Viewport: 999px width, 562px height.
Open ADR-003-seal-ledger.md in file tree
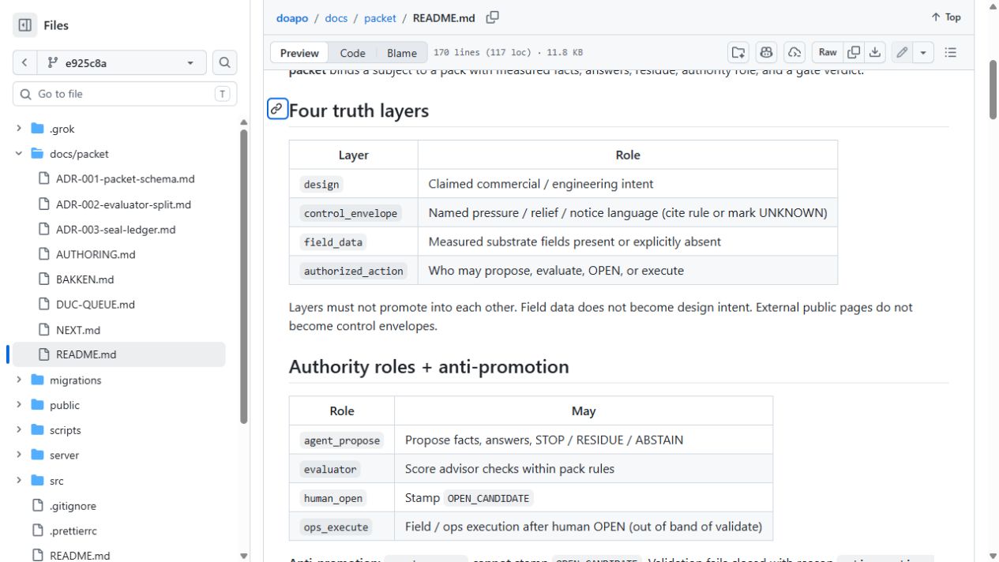coord(115,230)
